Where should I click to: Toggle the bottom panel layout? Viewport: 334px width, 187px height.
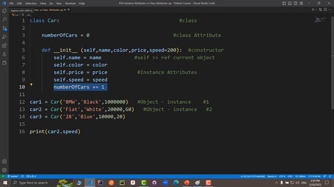pyautogui.click(x=290, y=3)
